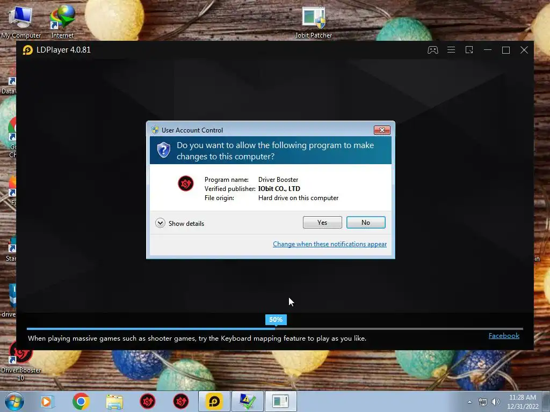The height and width of the screenshot is (412, 550).
Task: Click 'IObit CO., LTD' publisher text
Action: pos(279,188)
